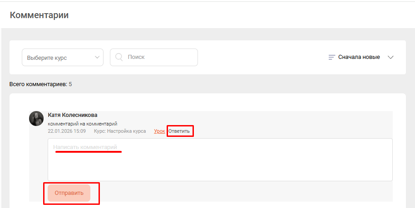Select the Сначала новые sort option label
415x208 pixels.
click(x=359, y=58)
